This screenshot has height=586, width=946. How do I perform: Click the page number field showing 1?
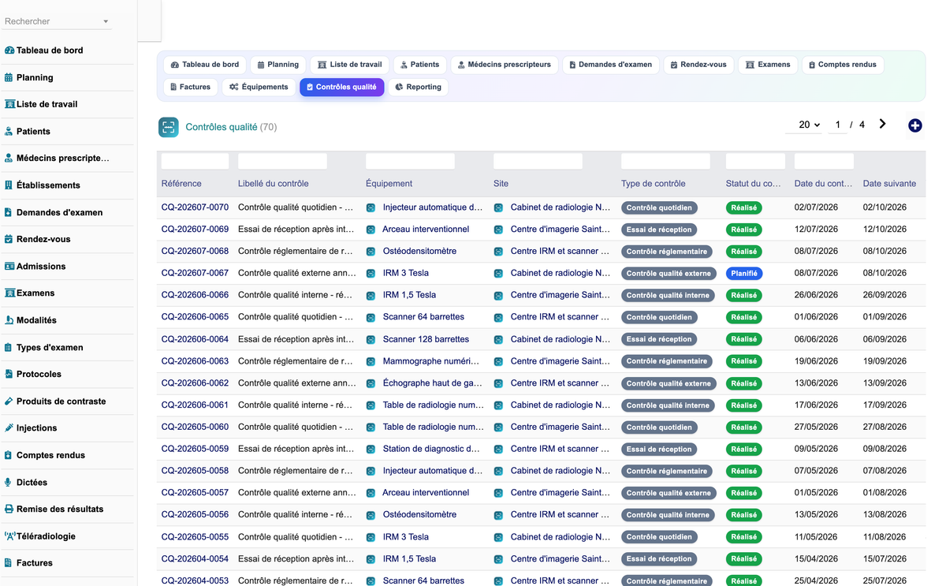838,125
